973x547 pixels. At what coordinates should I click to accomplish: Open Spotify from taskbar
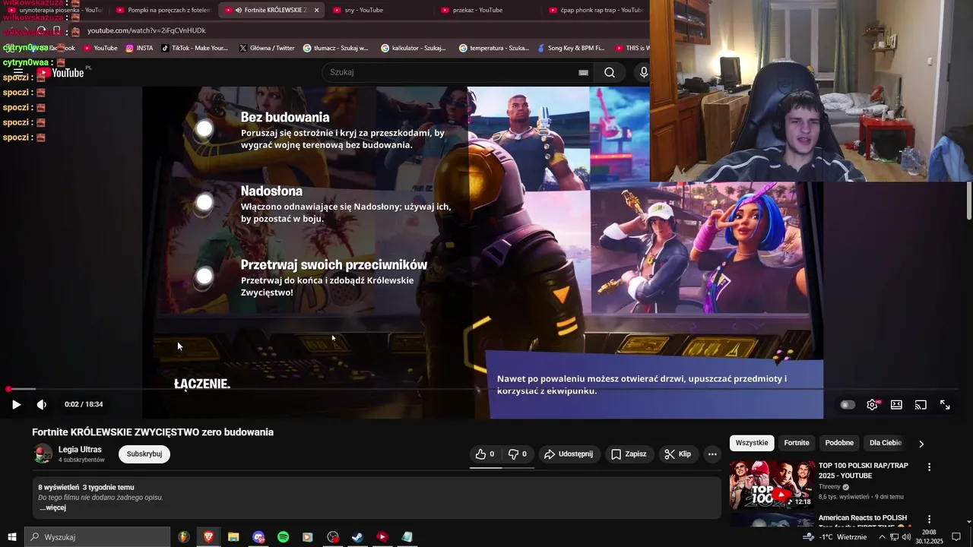(x=283, y=537)
